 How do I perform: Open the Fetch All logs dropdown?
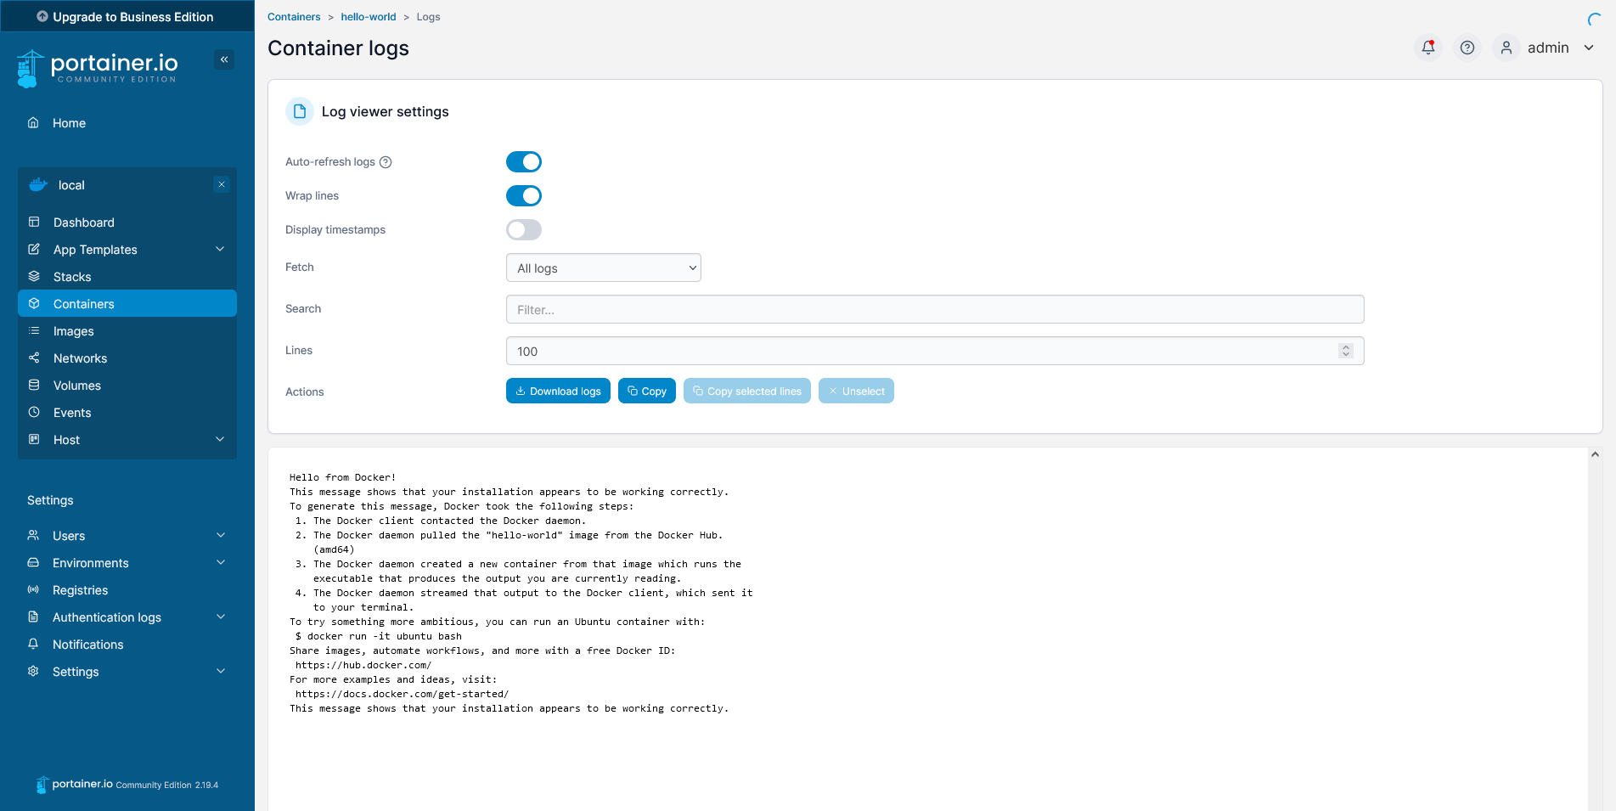coord(604,268)
